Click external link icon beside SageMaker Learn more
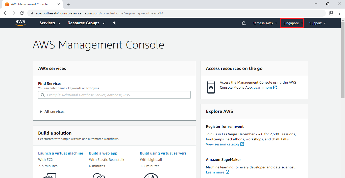 [228, 172]
